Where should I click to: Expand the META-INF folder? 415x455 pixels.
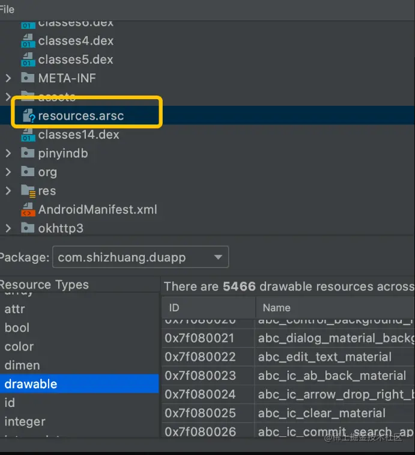[x=8, y=78]
